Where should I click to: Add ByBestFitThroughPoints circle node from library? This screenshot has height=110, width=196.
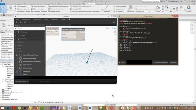(30, 55)
